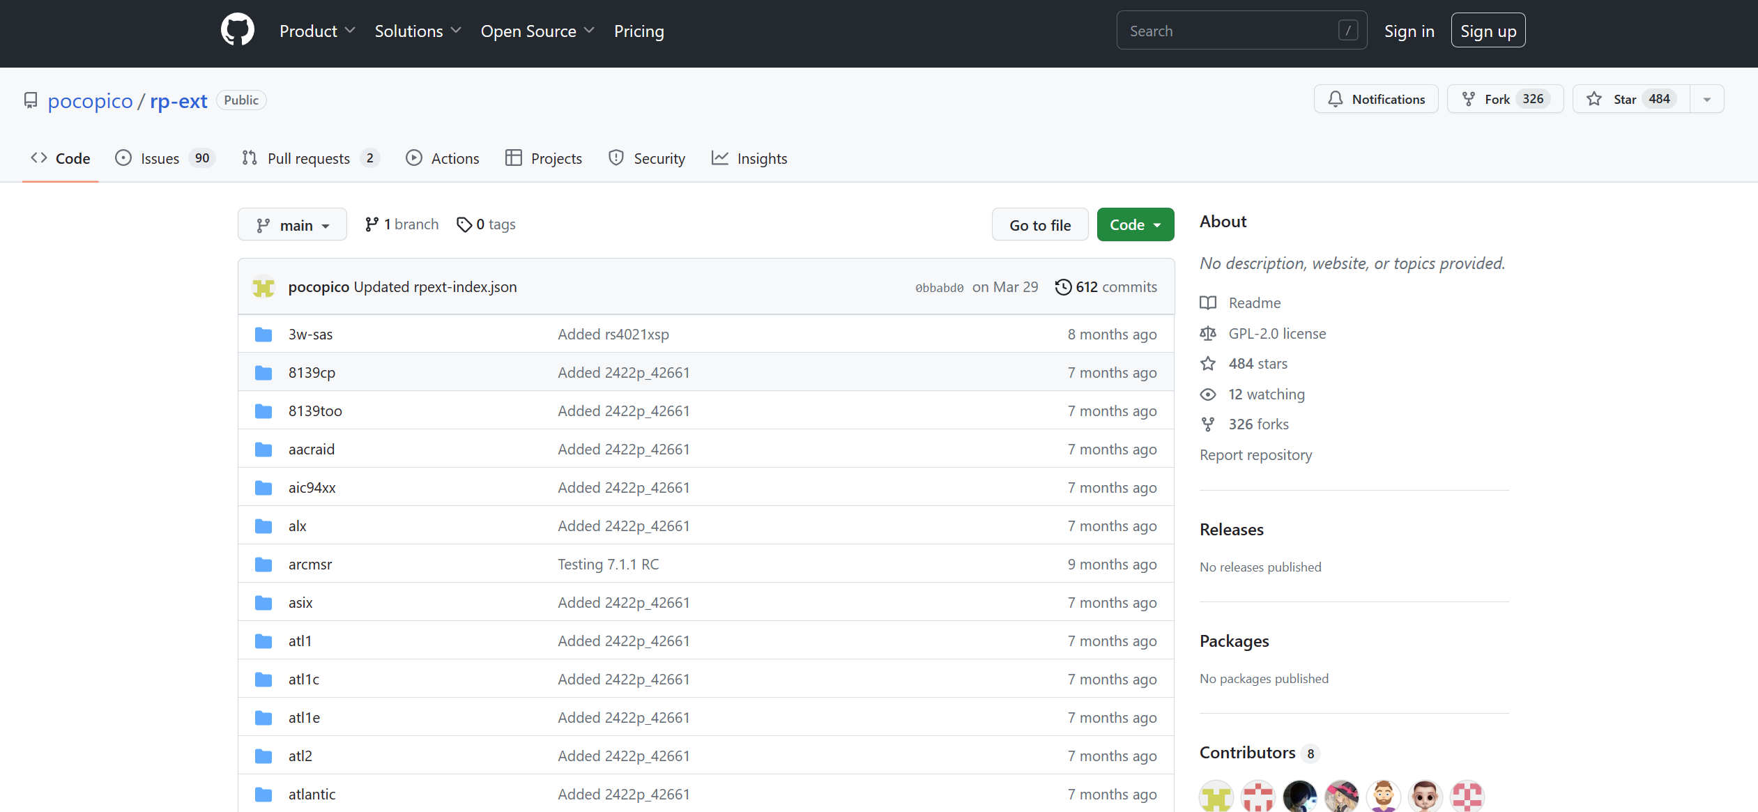Click the repository icon before pocopico
Screen dimensions: 1758x812
click(x=31, y=100)
